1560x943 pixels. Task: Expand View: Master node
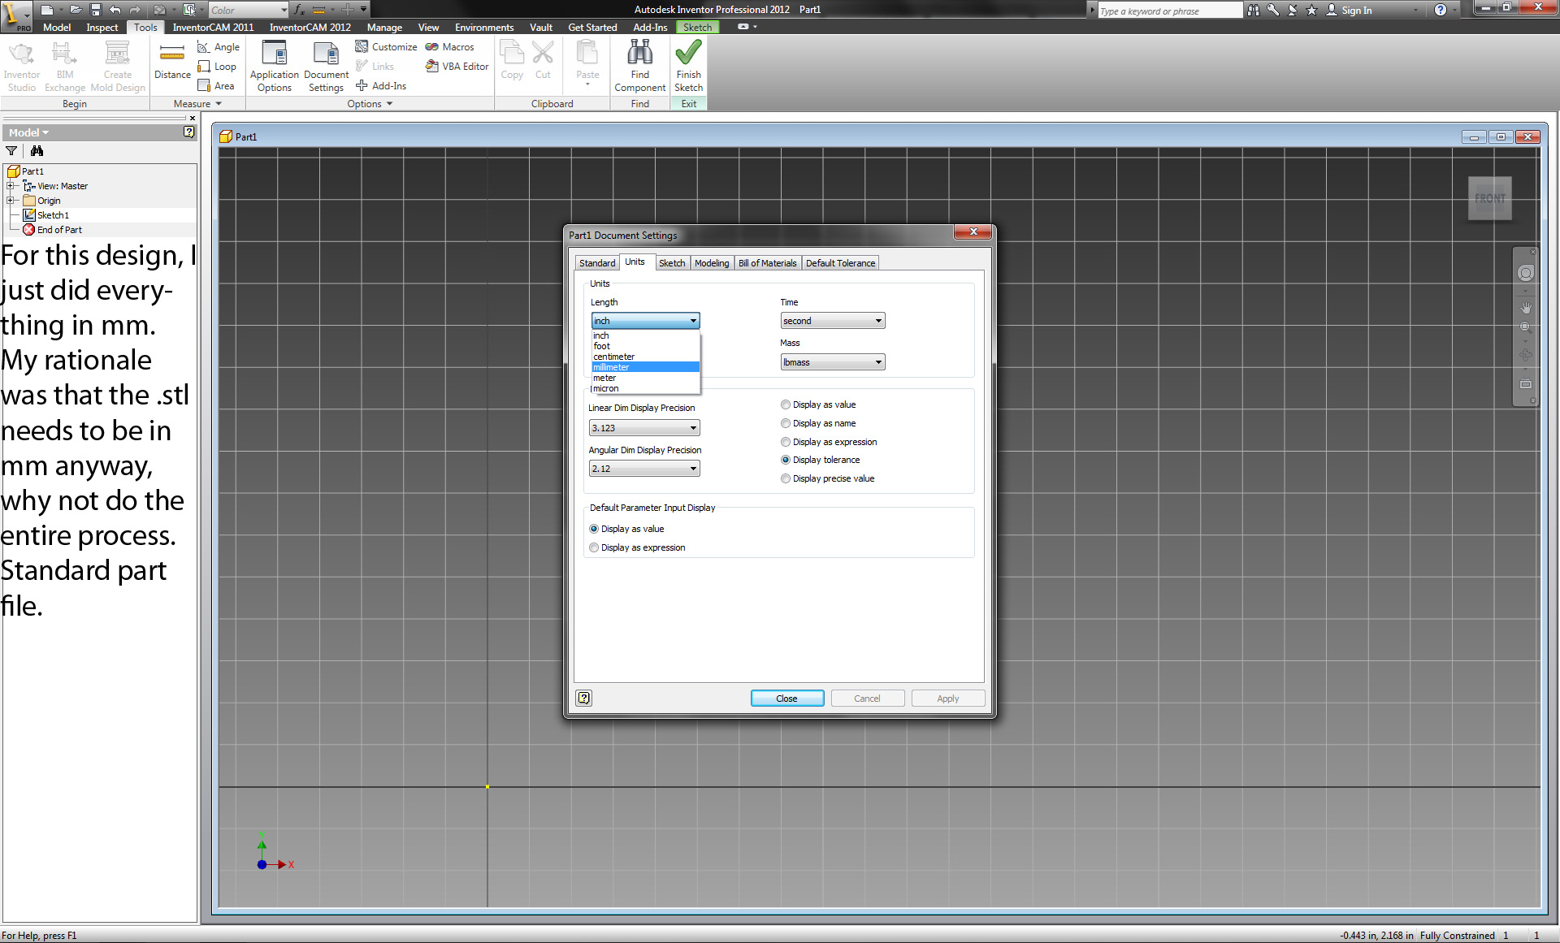click(x=11, y=186)
